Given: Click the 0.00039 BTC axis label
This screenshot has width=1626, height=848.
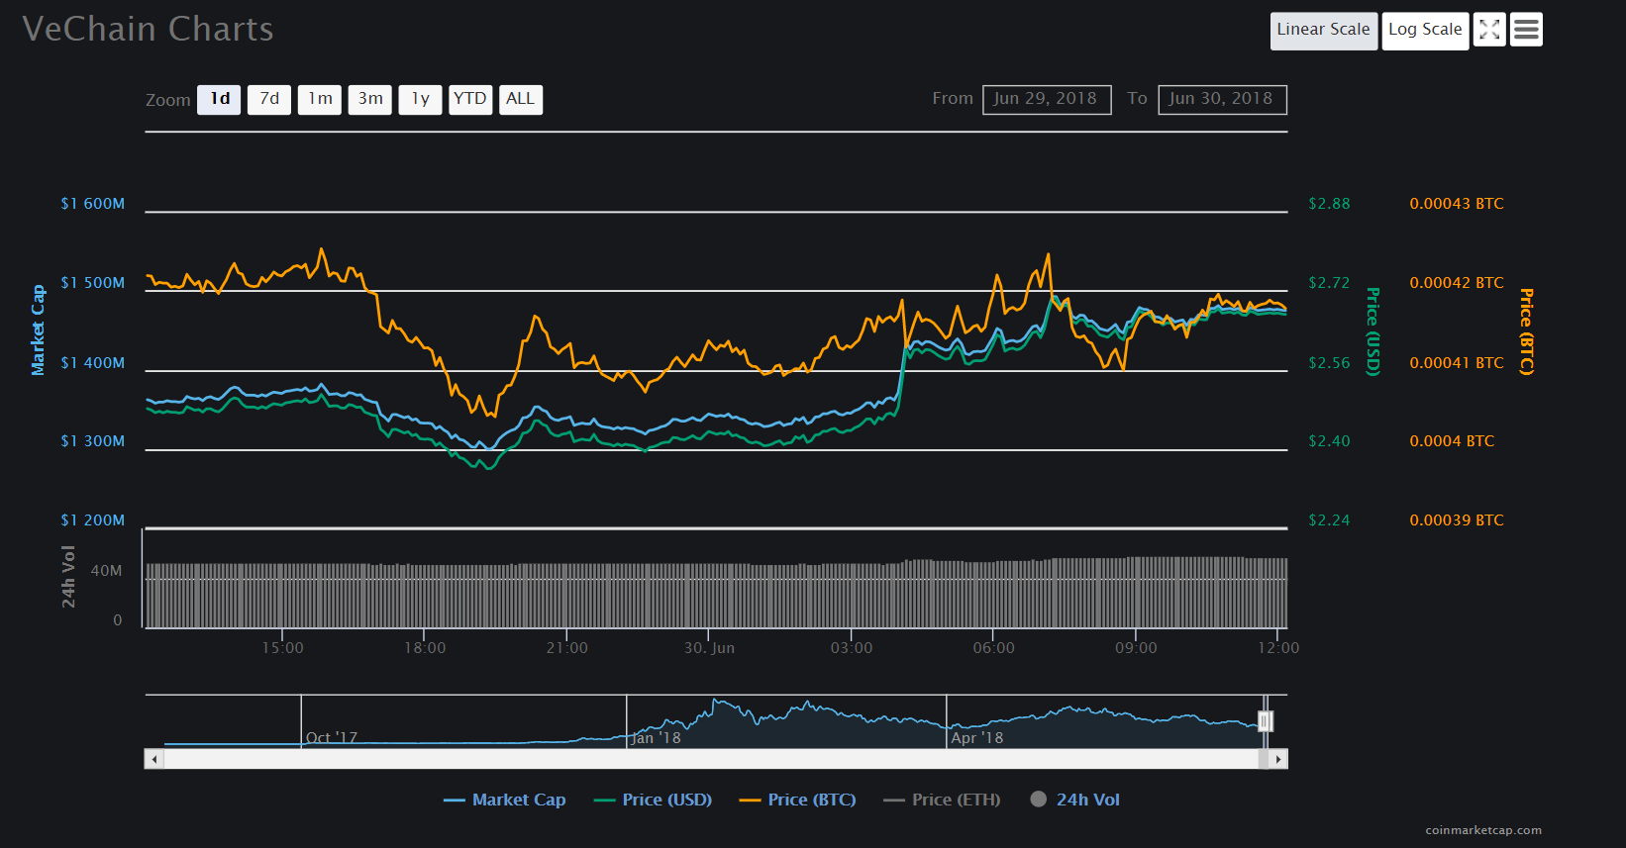Looking at the screenshot, I should [1457, 520].
